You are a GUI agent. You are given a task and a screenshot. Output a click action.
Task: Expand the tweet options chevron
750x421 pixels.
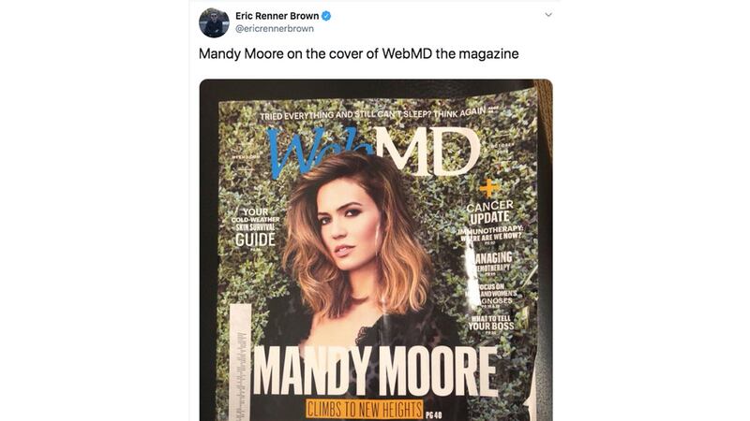pos(548,15)
